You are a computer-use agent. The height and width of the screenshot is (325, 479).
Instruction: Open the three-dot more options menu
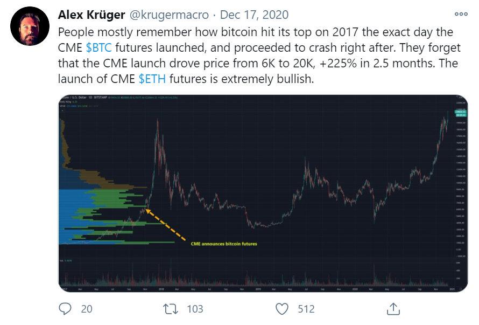(461, 14)
